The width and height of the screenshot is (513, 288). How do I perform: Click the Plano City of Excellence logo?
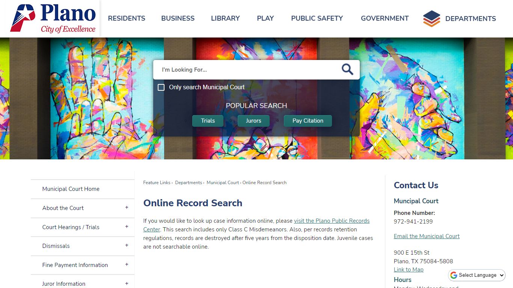tap(53, 18)
